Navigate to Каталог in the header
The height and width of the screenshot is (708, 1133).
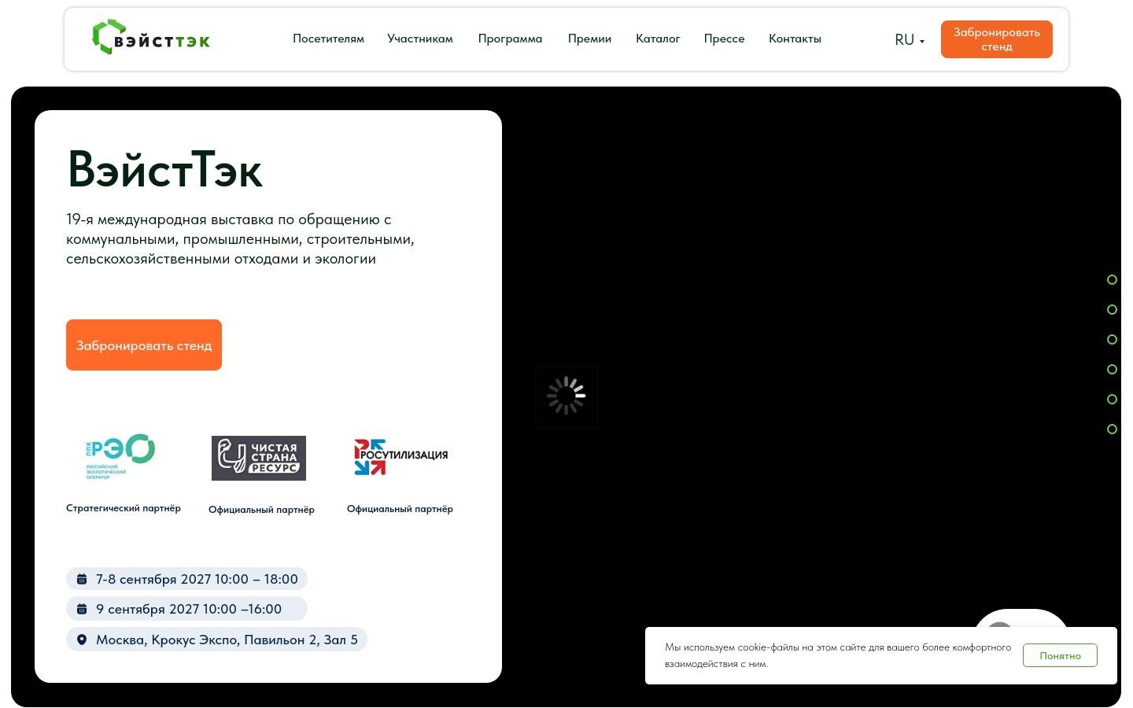coord(658,39)
